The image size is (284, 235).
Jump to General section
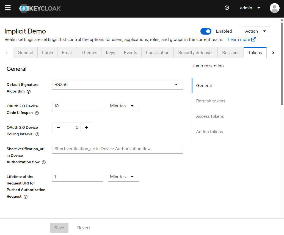click(x=204, y=86)
